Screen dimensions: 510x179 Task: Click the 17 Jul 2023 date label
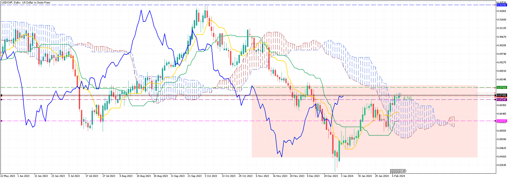point(92,176)
